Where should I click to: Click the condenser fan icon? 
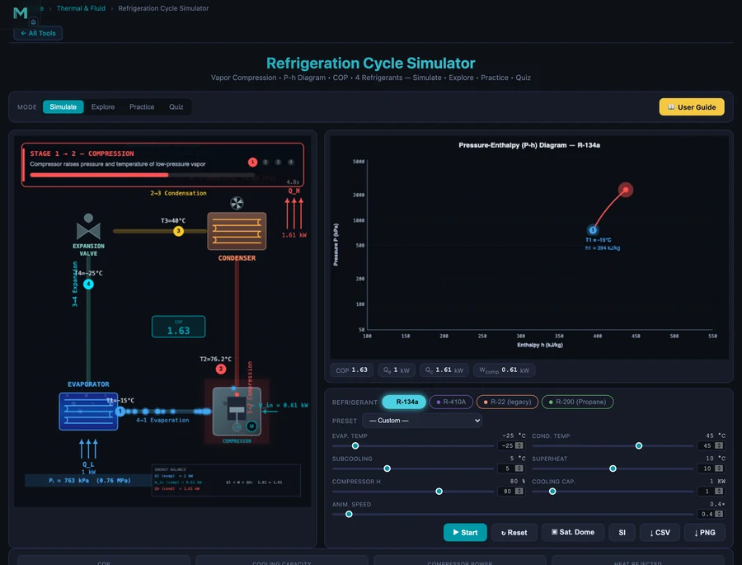(237, 203)
